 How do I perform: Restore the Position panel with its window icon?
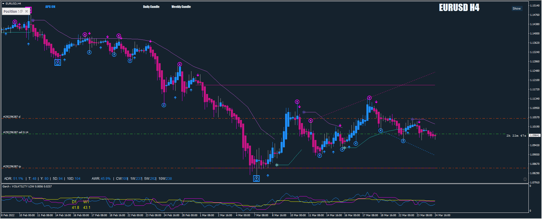(x=21, y=11)
